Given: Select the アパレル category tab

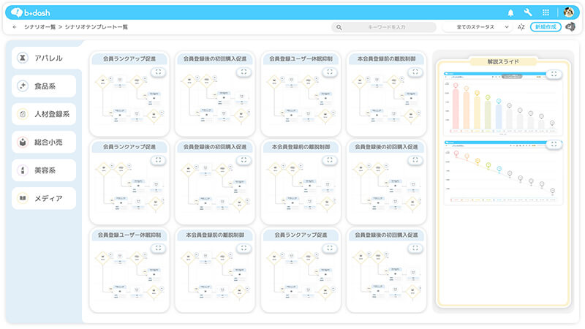Looking at the screenshot, I should 45,58.
